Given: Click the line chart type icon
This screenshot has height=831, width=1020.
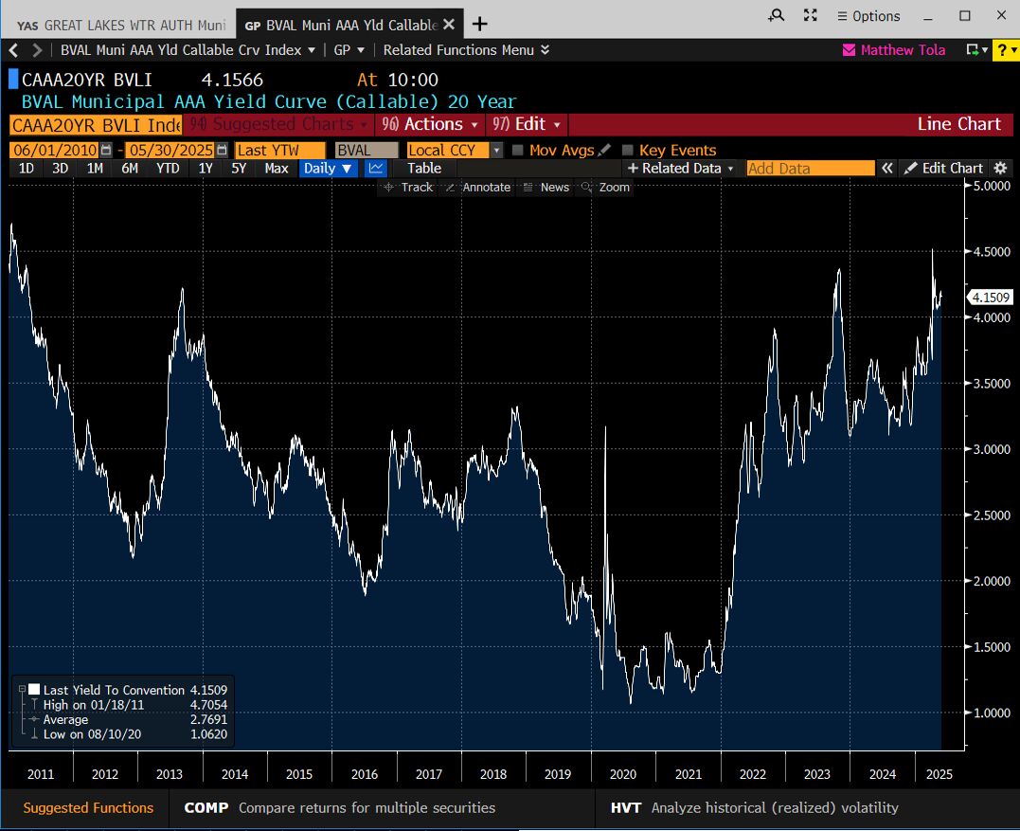Looking at the screenshot, I should click(x=376, y=168).
